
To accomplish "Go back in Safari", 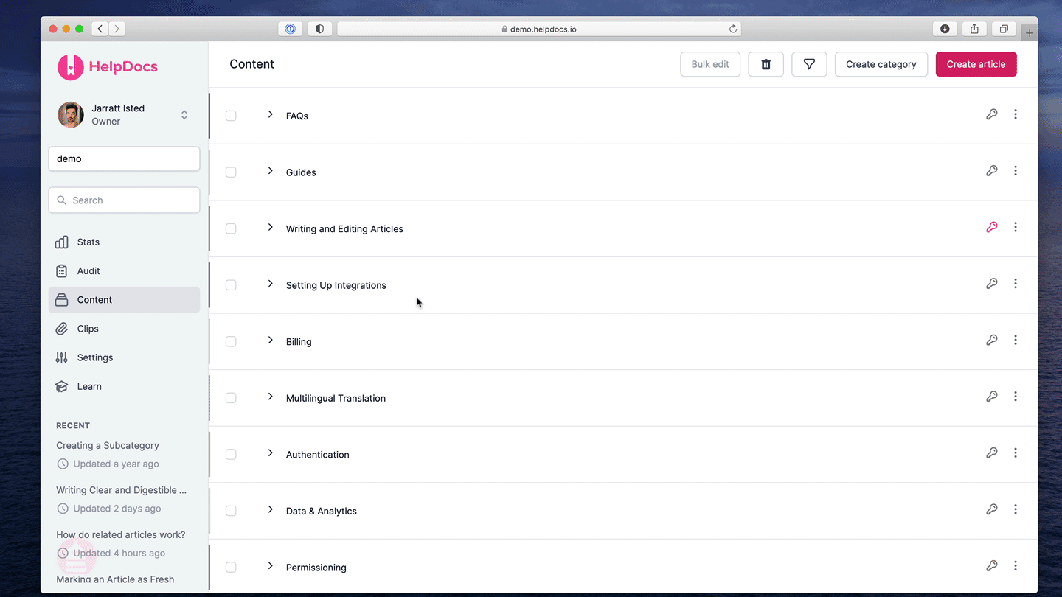I will [100, 29].
